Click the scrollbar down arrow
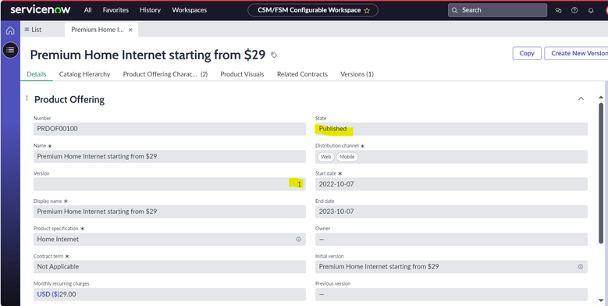Viewport: 608px width, 306px height. (601, 301)
